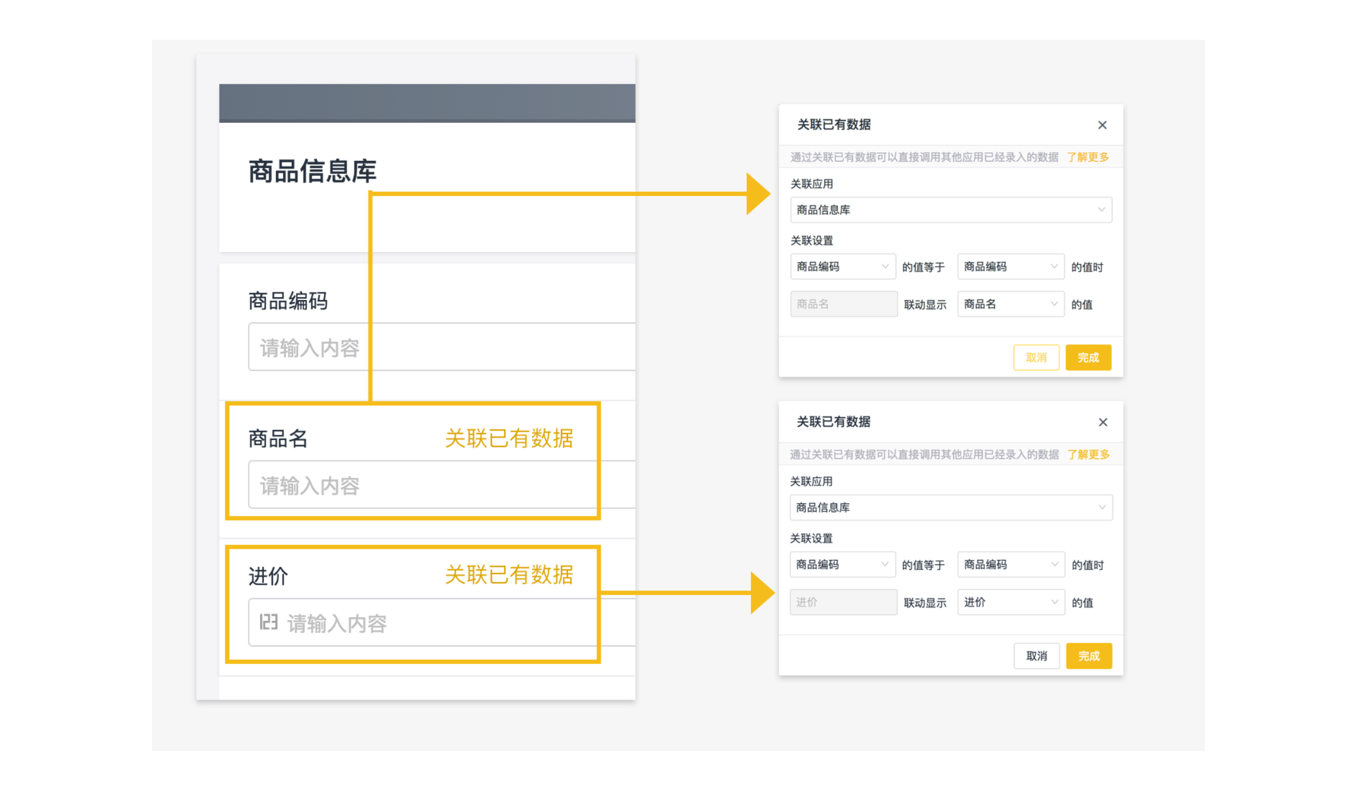Image resolution: width=1357 pixels, height=791 pixels.
Task: Click 的值等于 text in upper dialog
Action: click(x=923, y=267)
